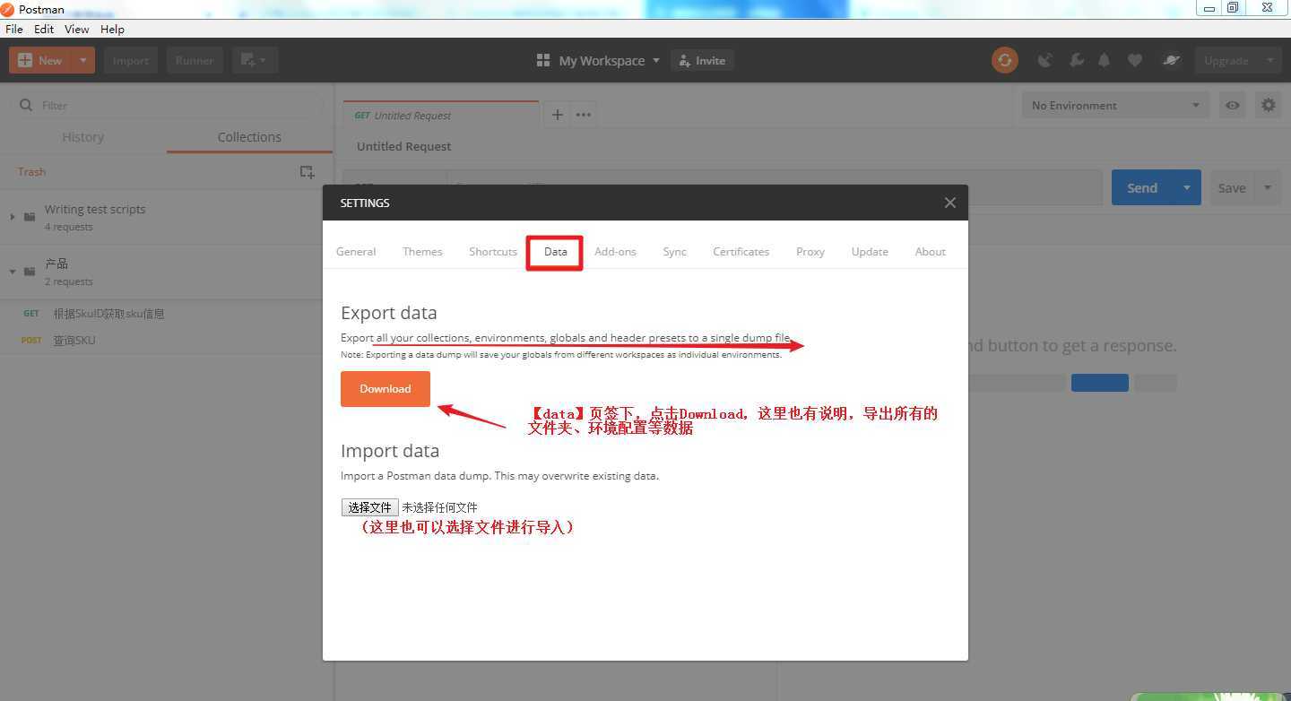
Task: Open the File menu
Action: point(14,29)
